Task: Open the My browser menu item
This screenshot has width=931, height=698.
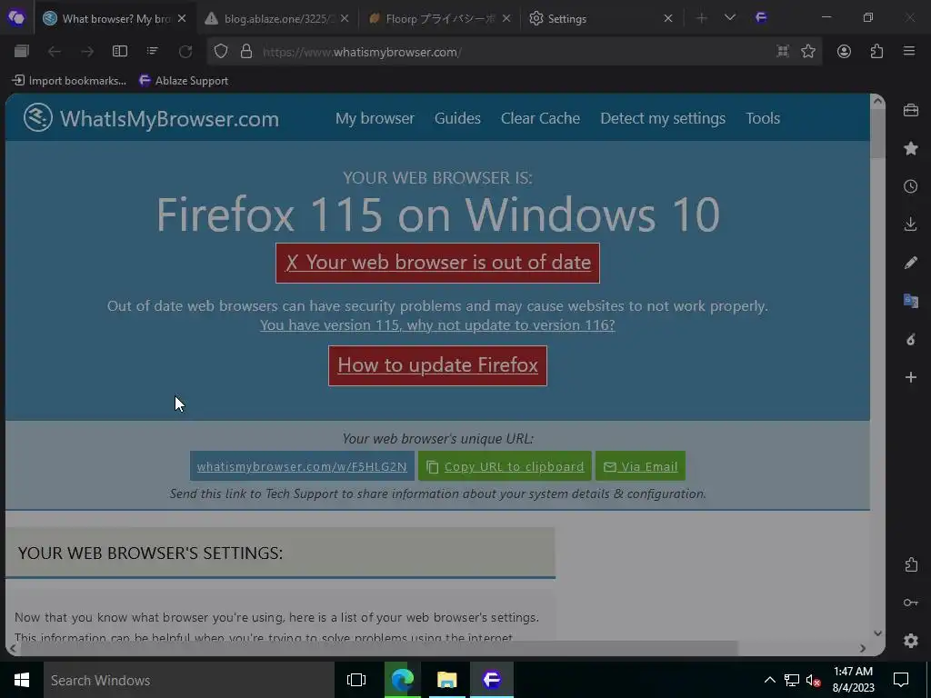Action: (375, 118)
